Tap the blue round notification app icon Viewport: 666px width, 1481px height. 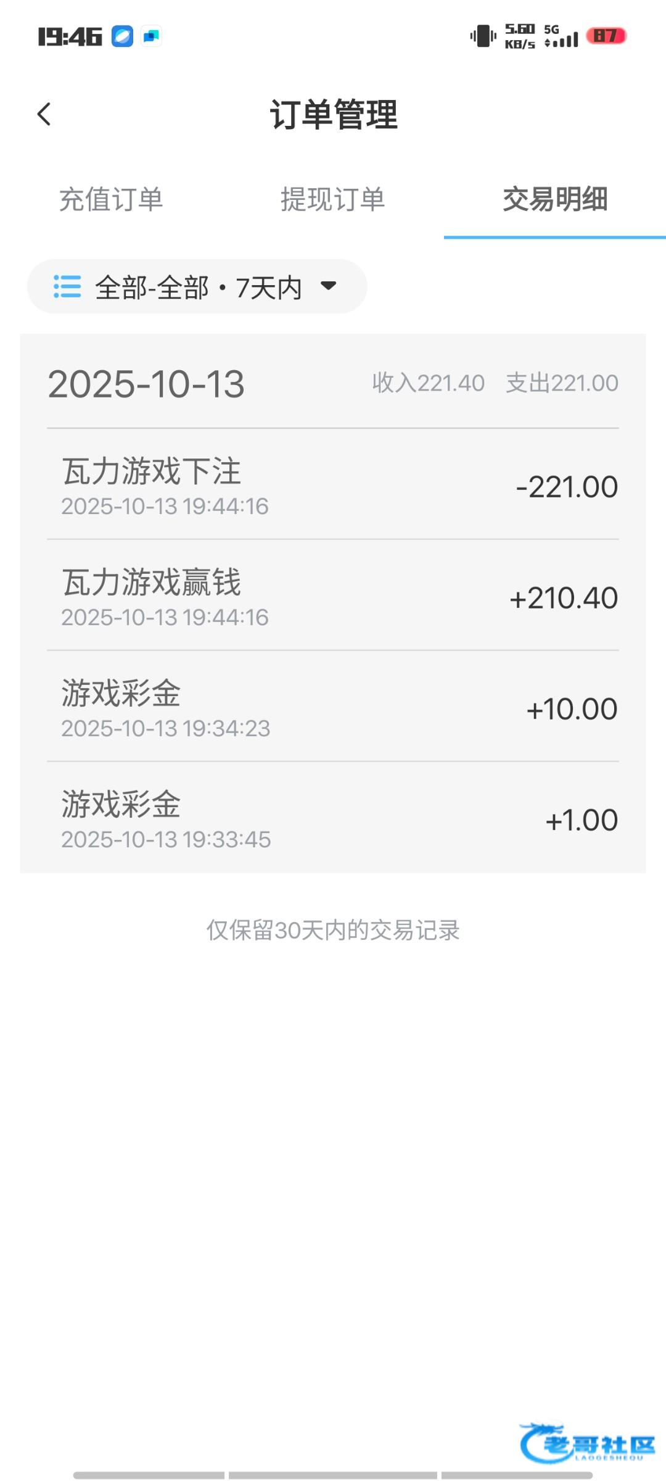[122, 36]
